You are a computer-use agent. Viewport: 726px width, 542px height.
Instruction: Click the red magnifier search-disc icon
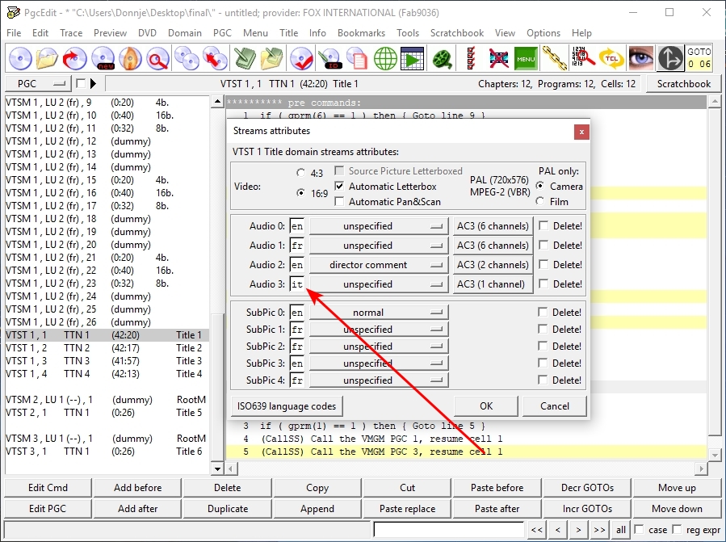157,59
